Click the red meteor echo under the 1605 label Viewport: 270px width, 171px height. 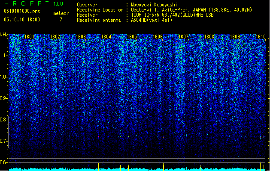128,137
